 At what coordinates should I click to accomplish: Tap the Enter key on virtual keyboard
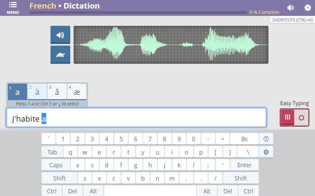tap(244, 165)
